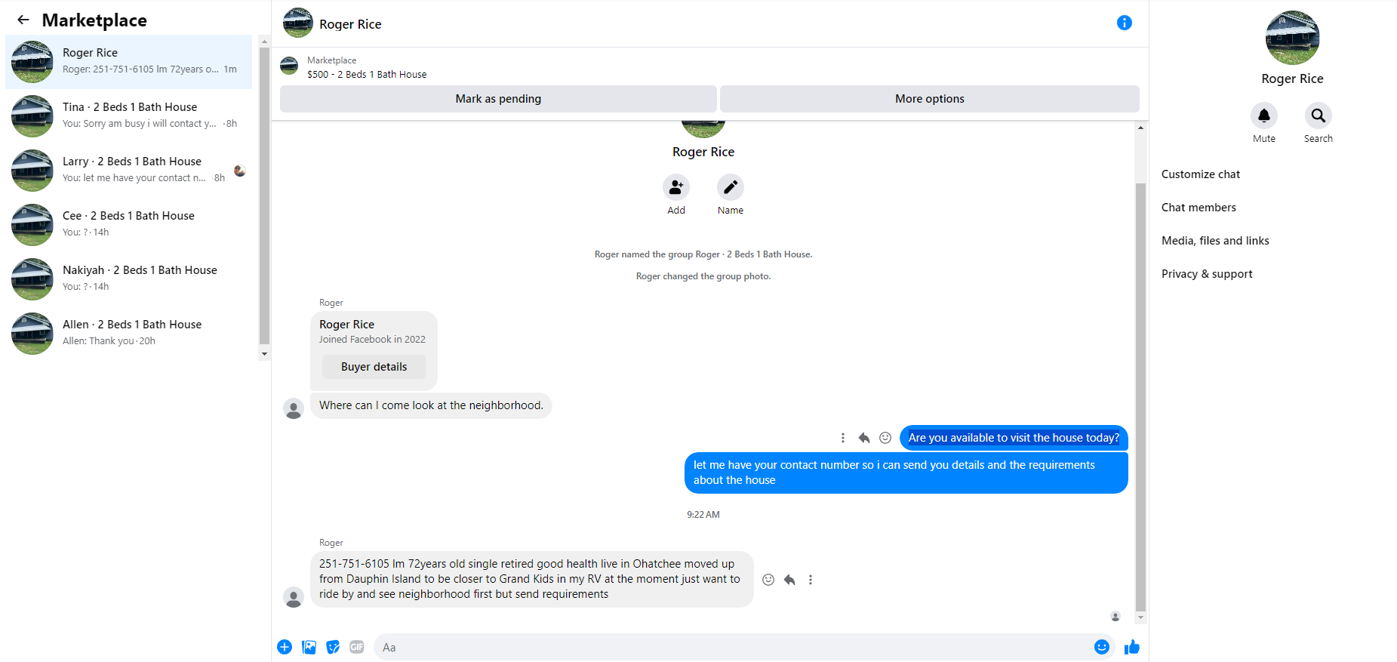Viewport: 1397px width, 662px height.
Task: Open Buyer details for Roger Rice
Action: tap(374, 367)
